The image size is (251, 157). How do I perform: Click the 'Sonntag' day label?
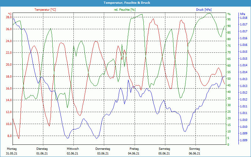click(x=195, y=149)
